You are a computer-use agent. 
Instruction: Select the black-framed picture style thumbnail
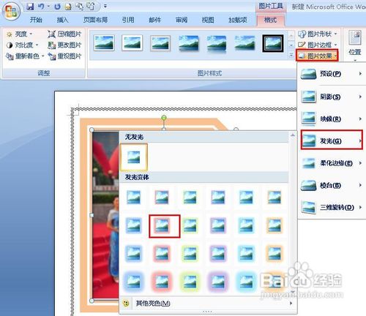273,43
